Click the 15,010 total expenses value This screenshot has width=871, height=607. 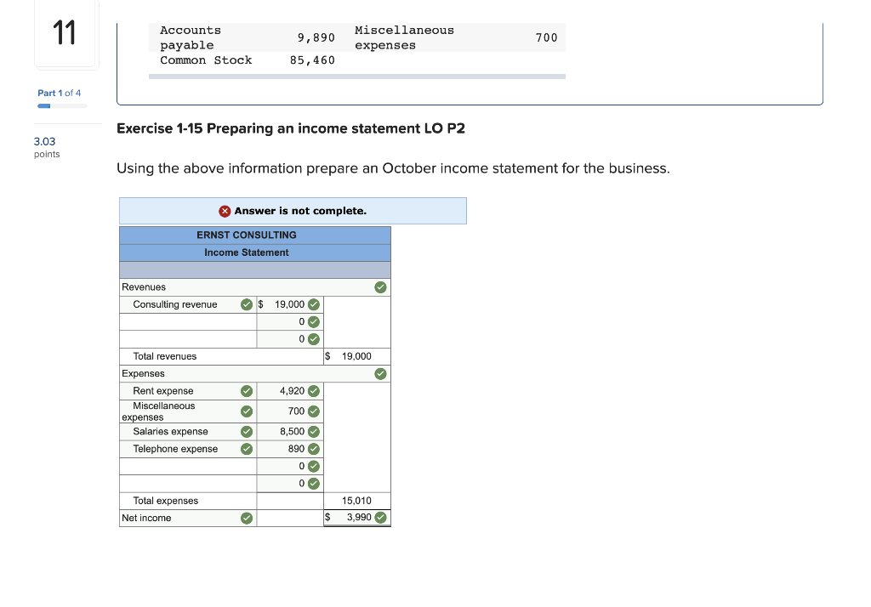(356, 501)
